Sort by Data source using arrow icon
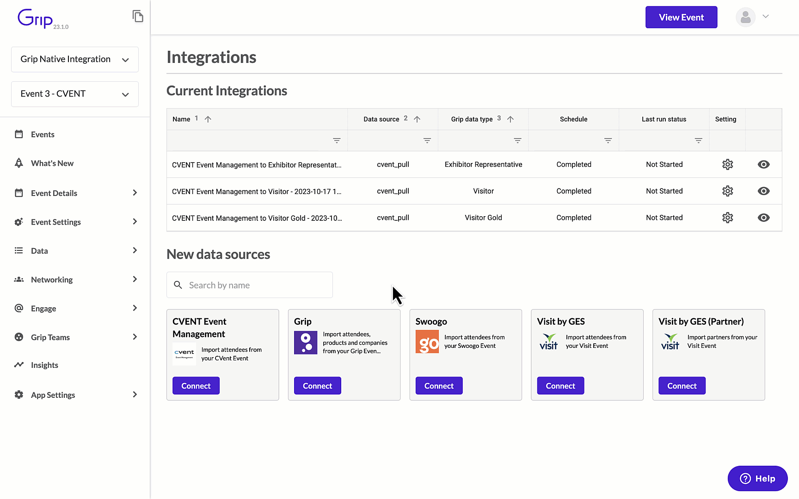Viewport: 799px width, 499px height. (417, 119)
